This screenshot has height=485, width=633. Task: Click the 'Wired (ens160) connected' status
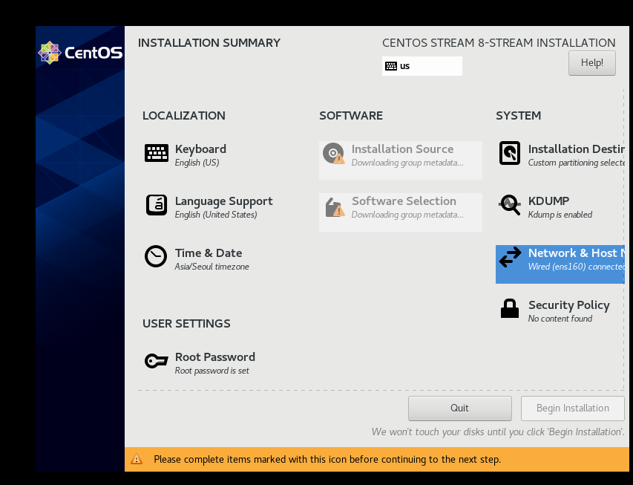[x=576, y=267]
